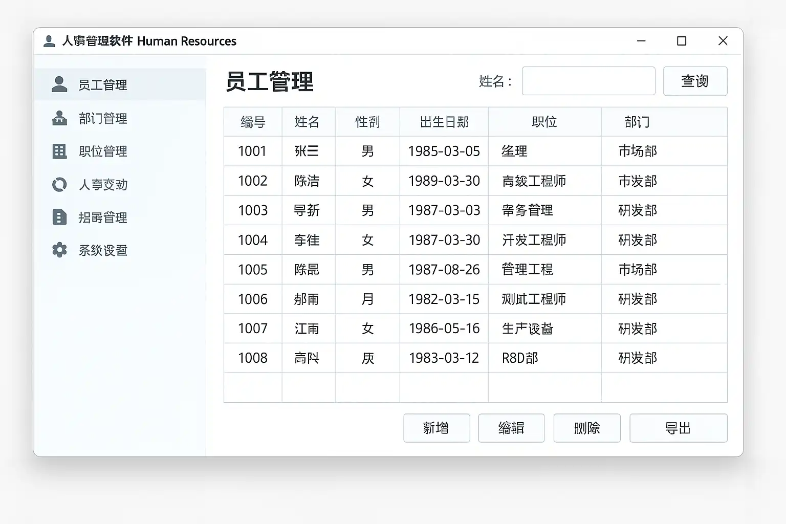Click the person icon for 员工管理
This screenshot has height=524, width=786.
click(x=59, y=84)
